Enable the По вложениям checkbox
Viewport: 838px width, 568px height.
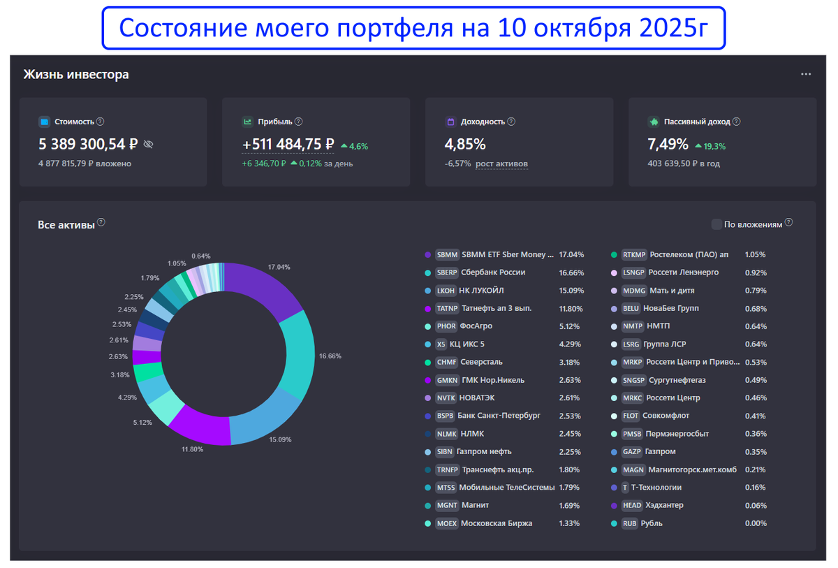(716, 224)
